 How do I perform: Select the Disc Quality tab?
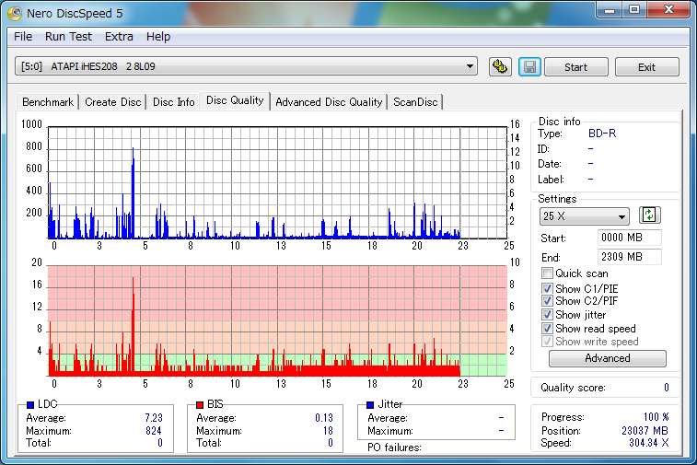[x=235, y=100]
